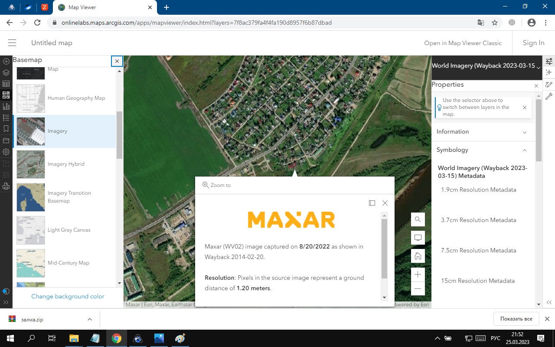Viewport: 555px width, 347px height.
Task: Open the Charts panel icon
Action: (6, 106)
